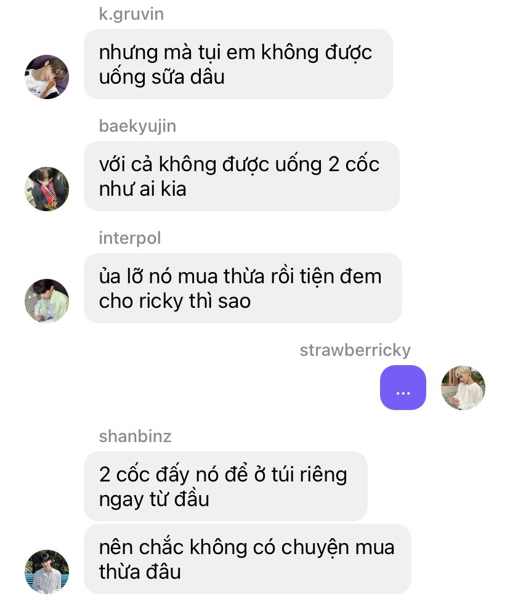Tap the message "2 cốc đấy nó để ở túi riêng"
The height and width of the screenshot is (604, 510).
pyautogui.click(x=225, y=486)
